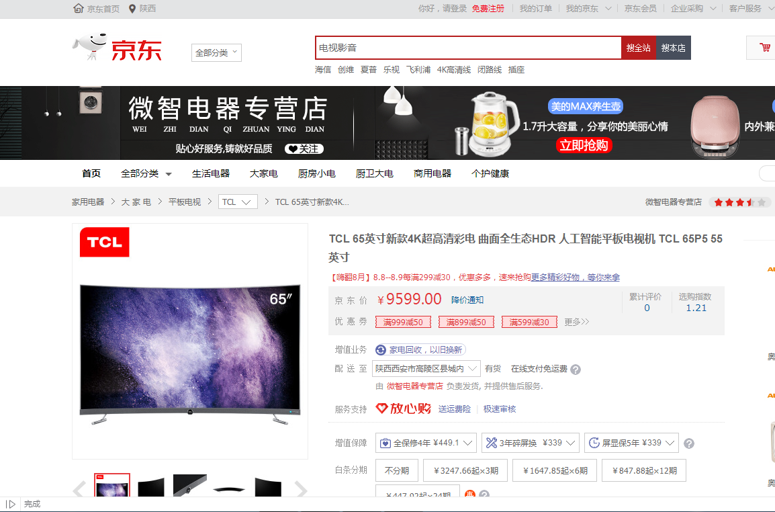Viewport: 775px width, 512px height.
Task: Open 京东会员 link
Action: pyautogui.click(x=640, y=9)
